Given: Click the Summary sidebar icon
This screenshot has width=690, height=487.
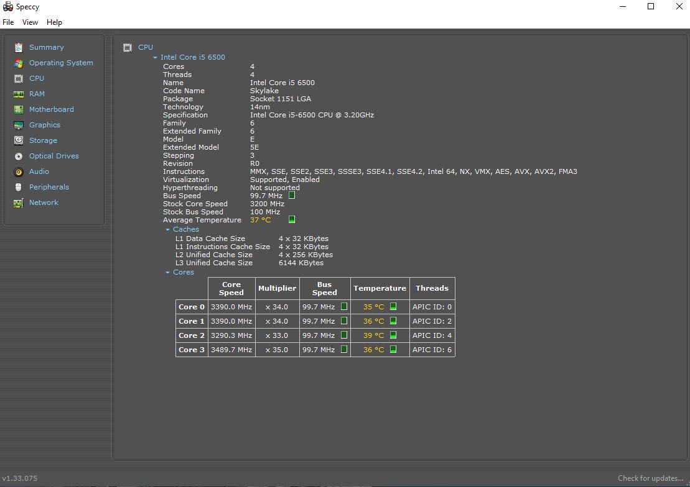Looking at the screenshot, I should (19, 47).
